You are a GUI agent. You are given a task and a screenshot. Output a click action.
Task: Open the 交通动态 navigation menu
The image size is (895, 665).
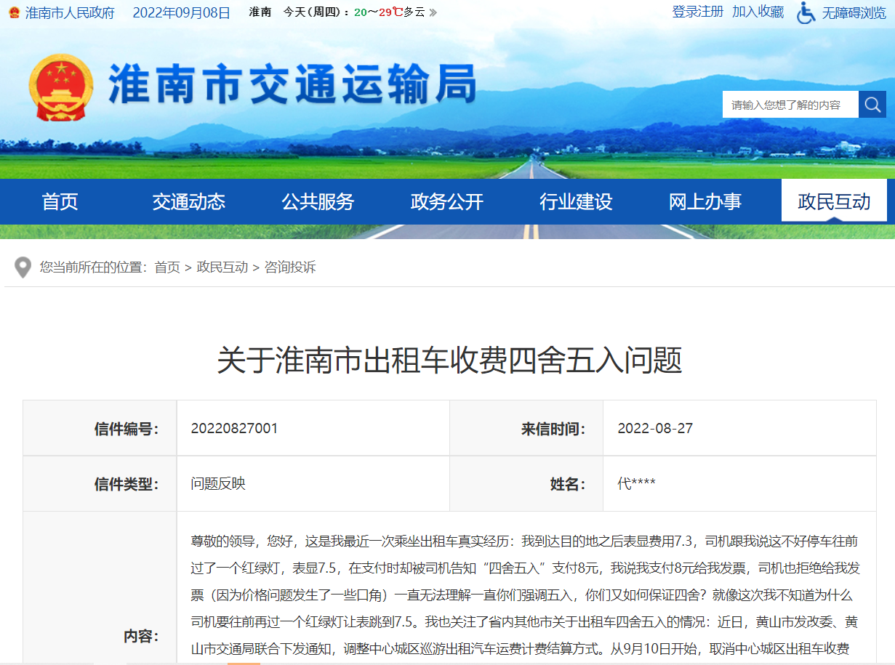coord(188,202)
